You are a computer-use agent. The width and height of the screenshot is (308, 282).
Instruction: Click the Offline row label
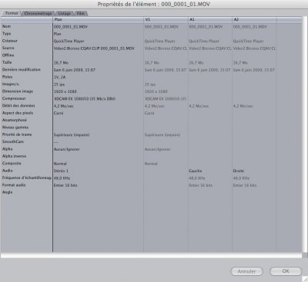(8, 55)
